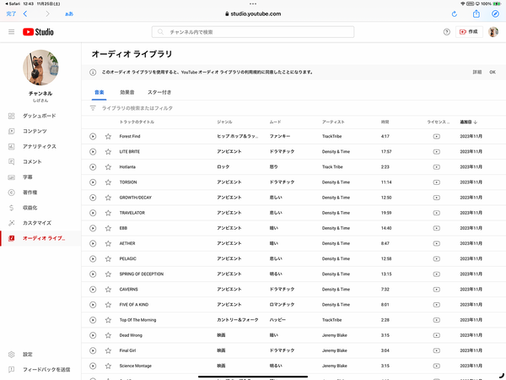Click the help question mark icon
506x380 pixels.
[x=446, y=32]
